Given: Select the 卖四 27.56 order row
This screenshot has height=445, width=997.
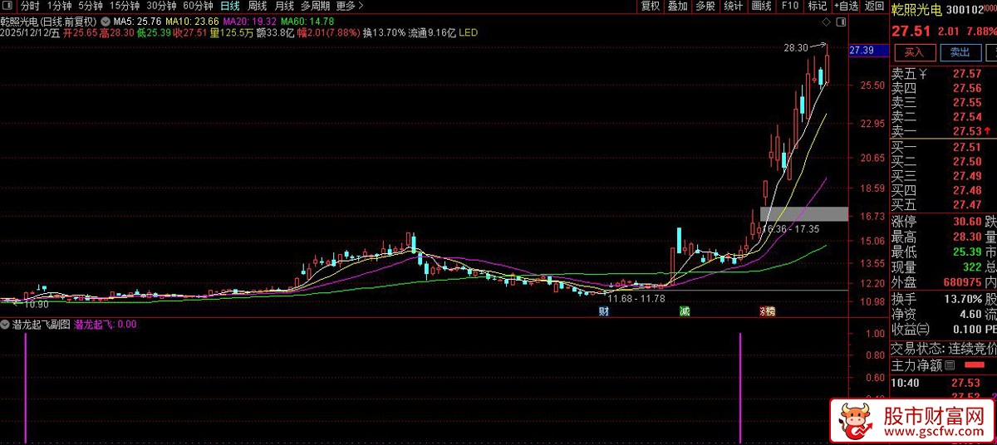Looking at the screenshot, I should click(943, 88).
